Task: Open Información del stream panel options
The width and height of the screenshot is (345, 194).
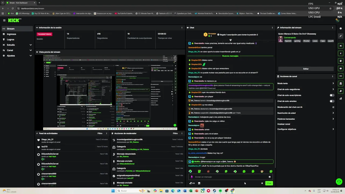Action: (332, 27)
